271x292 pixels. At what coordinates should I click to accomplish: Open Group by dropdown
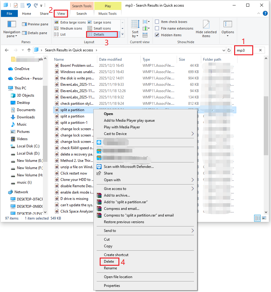pos(146,22)
